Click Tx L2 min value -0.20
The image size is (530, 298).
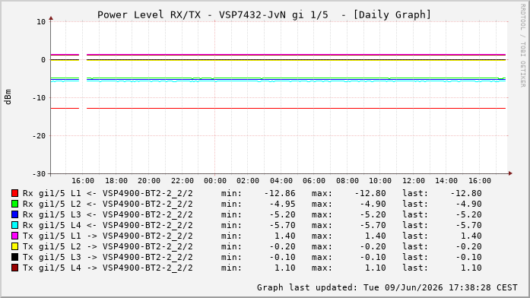click(283, 246)
